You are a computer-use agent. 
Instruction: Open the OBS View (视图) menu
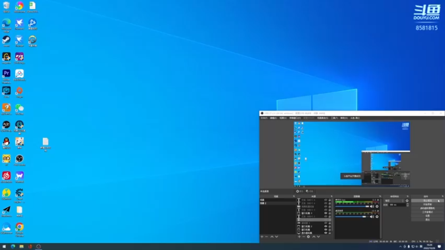point(283,118)
